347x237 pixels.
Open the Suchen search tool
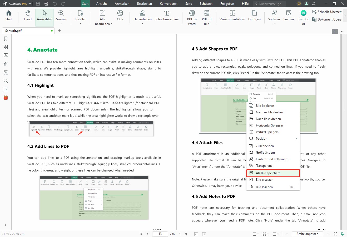[289, 16]
